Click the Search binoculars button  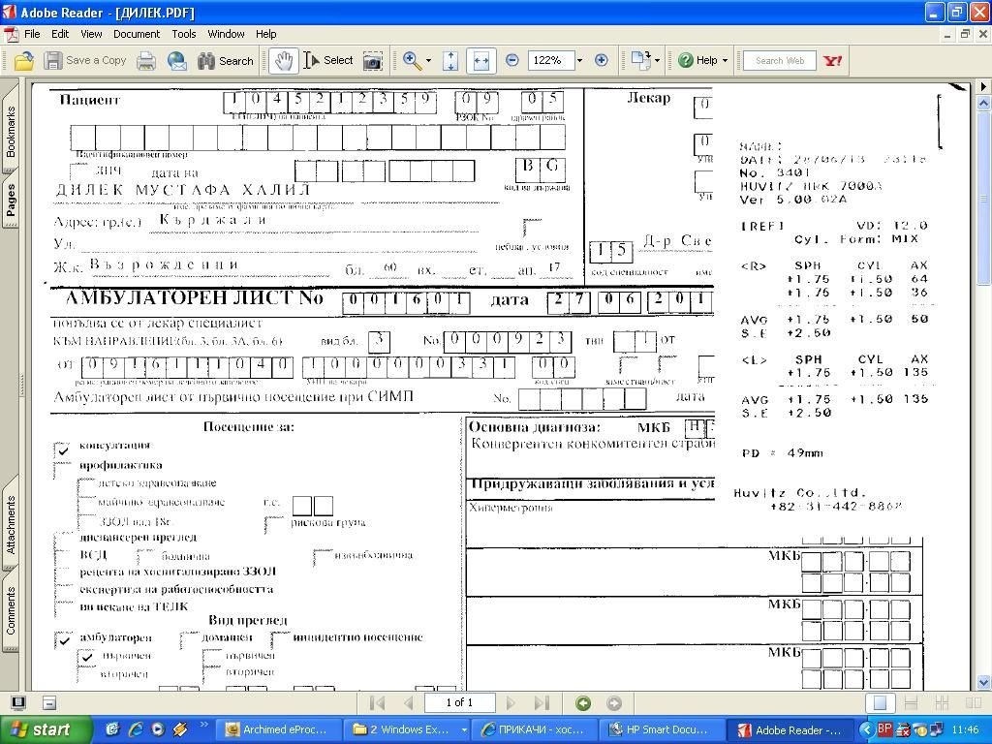226,60
